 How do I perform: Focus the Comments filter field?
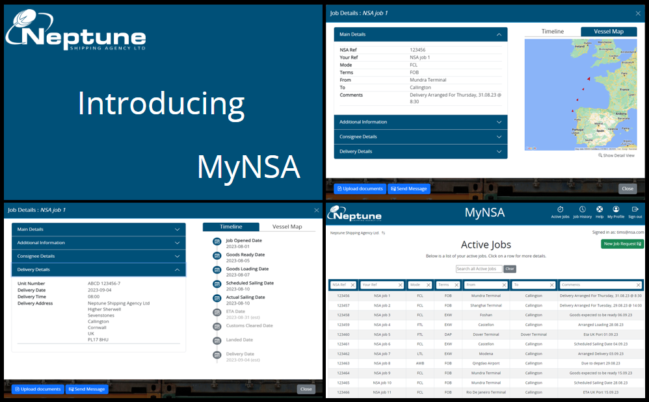tap(601, 285)
